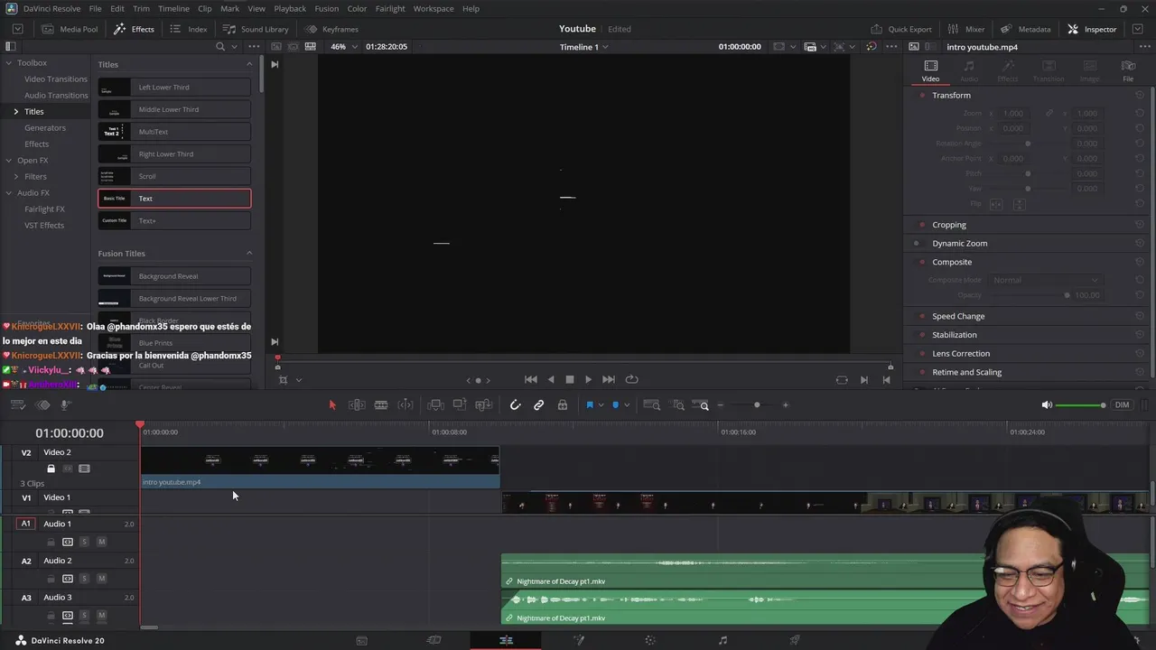Click Overwrite Clip edit icon
Screen dimensions: 1156x650
[x=459, y=405]
